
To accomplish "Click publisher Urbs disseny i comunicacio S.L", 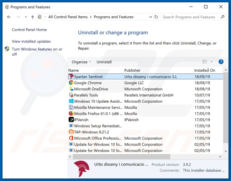I will [x=151, y=77].
